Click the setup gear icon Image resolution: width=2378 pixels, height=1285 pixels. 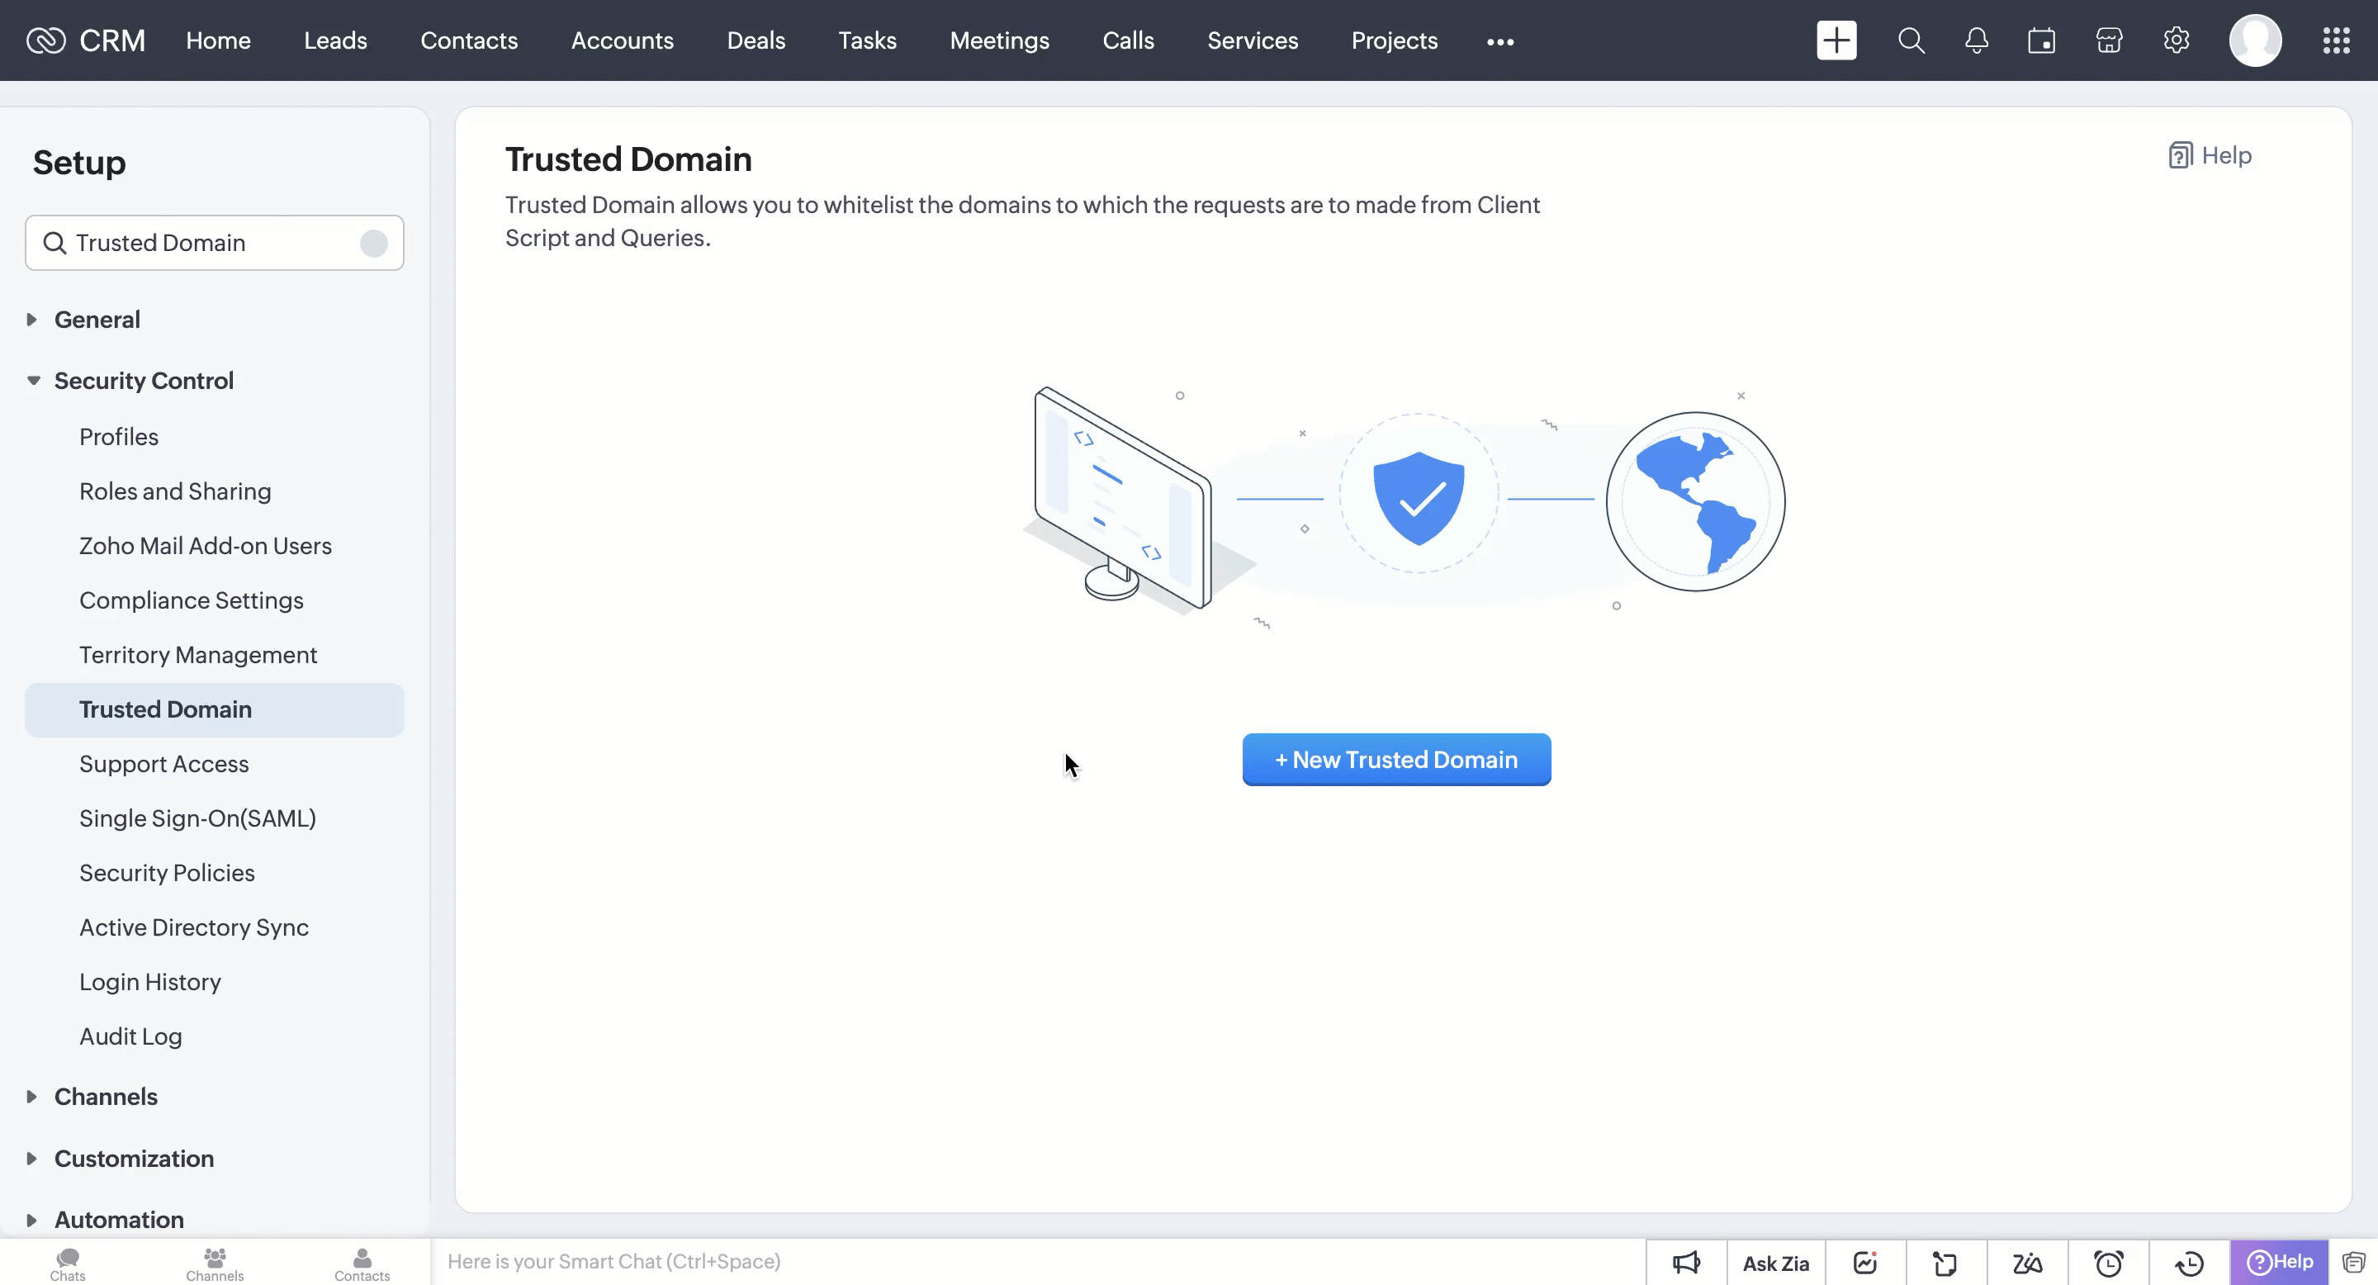2176,40
